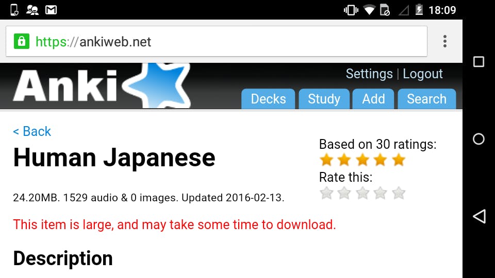
Task: Click the 'Human Japanese' title
Action: 114,158
